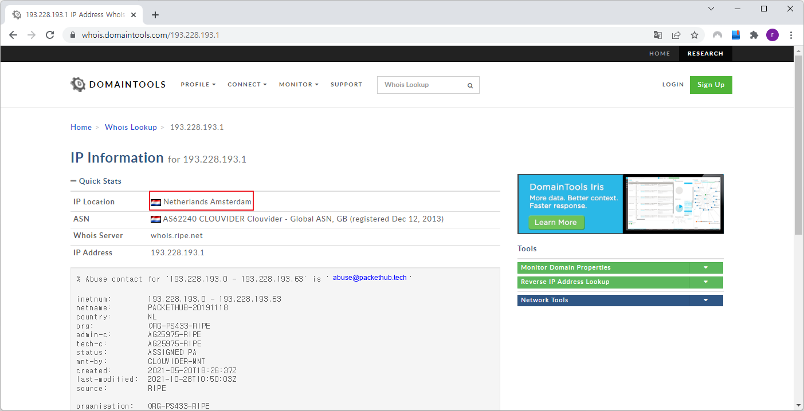Click the LOGIN link
This screenshot has height=411, width=804.
(x=673, y=84)
